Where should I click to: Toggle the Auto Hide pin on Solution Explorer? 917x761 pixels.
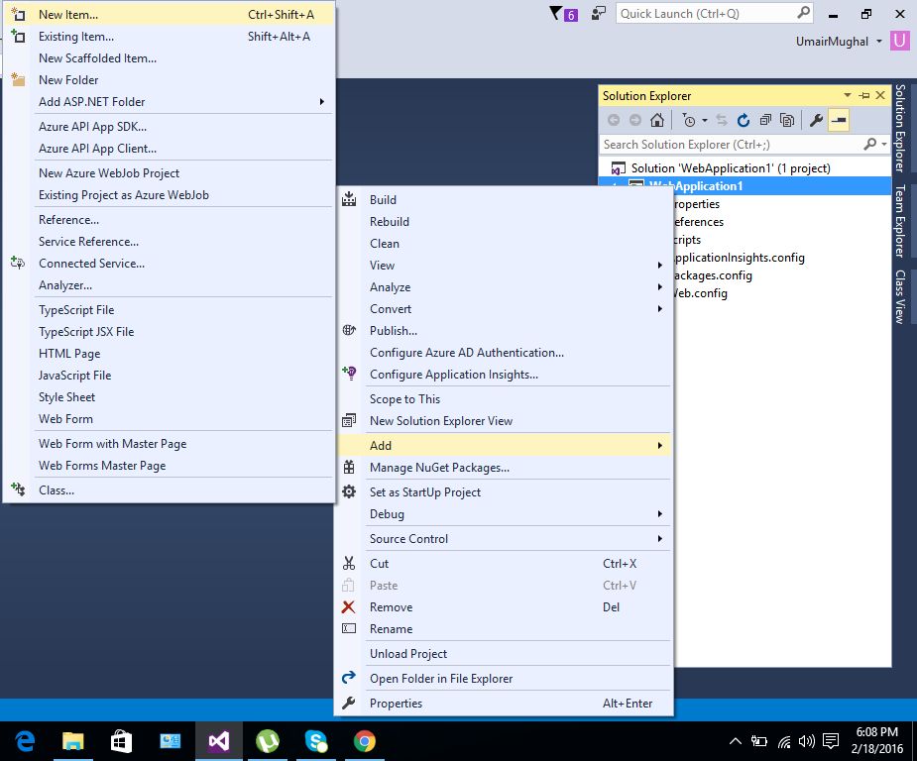(x=864, y=95)
